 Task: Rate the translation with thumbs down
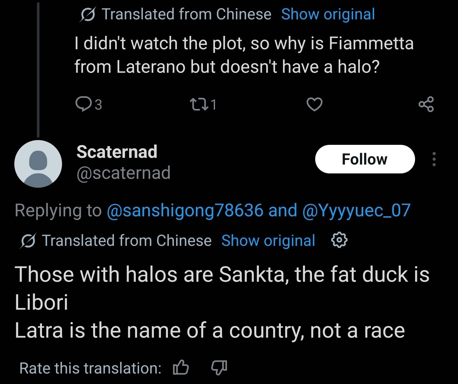click(x=219, y=368)
